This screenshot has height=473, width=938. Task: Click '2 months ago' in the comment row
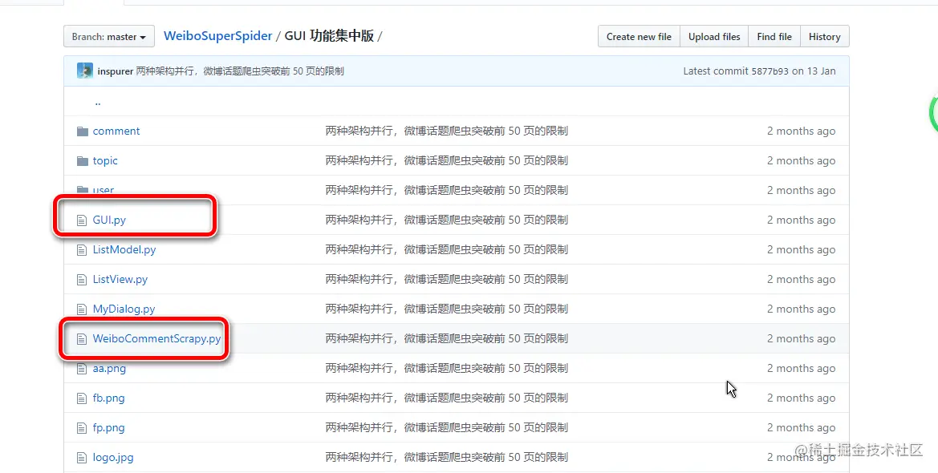pos(801,131)
